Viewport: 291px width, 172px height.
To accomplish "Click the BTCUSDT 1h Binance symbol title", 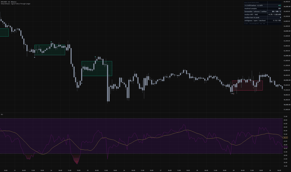I will [x=8, y=2].
